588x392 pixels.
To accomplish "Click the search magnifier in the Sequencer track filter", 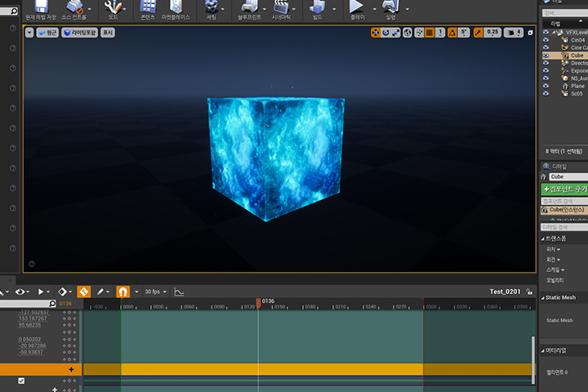I will click(52, 303).
